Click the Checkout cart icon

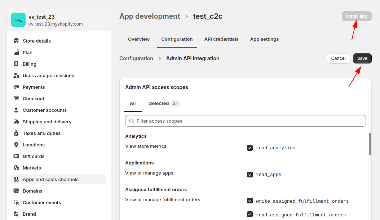(x=16, y=99)
